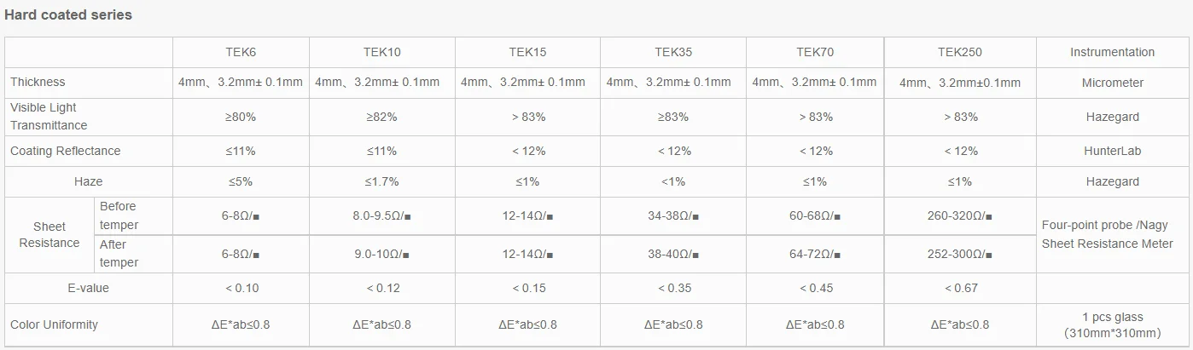Click the Color Uniformity row label
1193x350 pixels.
[54, 324]
